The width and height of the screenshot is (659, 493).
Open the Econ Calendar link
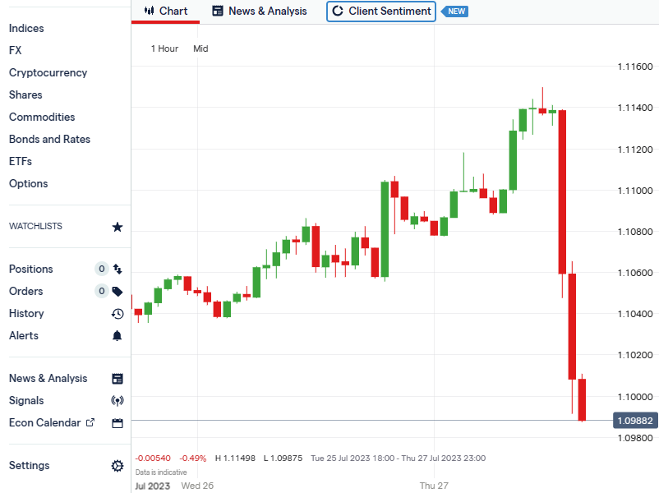44,423
